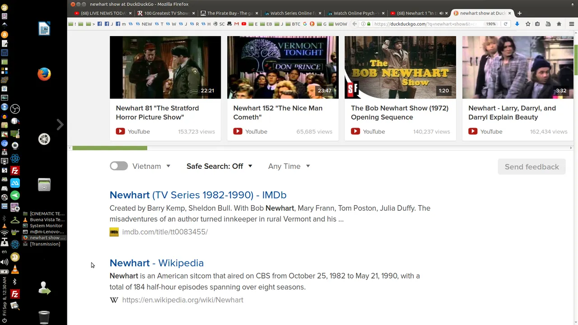The image size is (578, 325).
Task: Switch to the m@m-Lenovo terminal window
Action: click(x=44, y=232)
